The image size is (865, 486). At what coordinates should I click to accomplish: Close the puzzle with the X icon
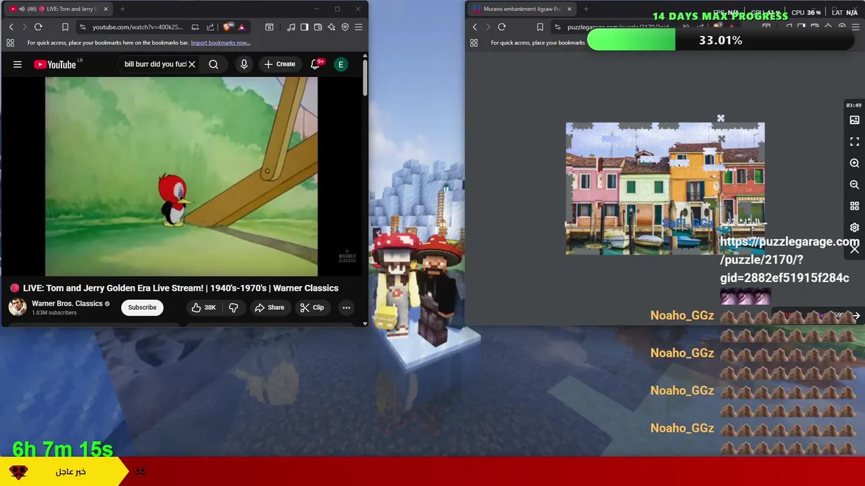854,249
